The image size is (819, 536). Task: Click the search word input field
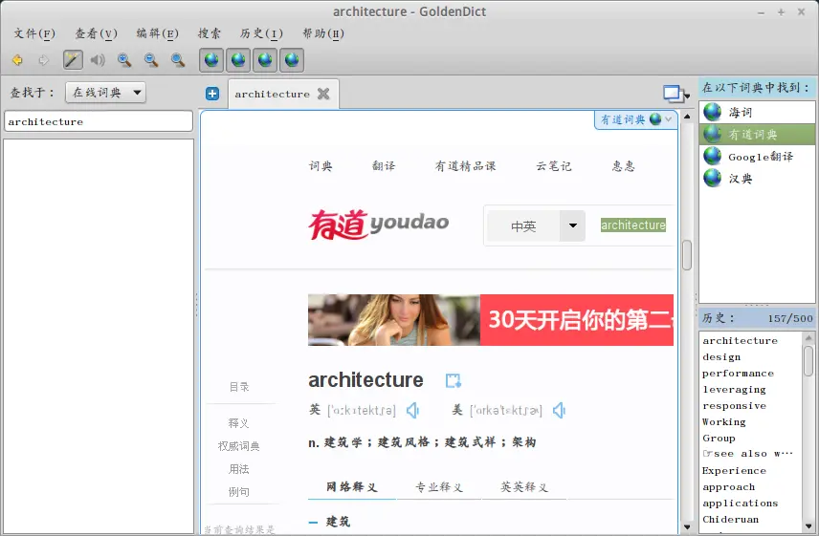click(99, 121)
